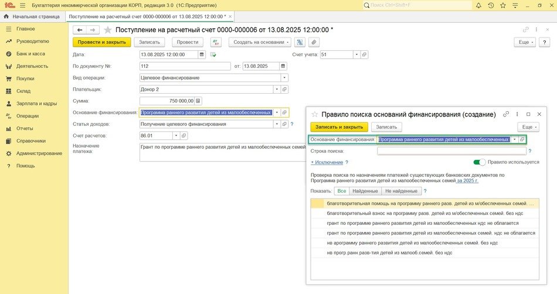Click the calculator icon in Сумма field
Image resolution: width=557 pixels, height=294 pixels.
(198, 101)
